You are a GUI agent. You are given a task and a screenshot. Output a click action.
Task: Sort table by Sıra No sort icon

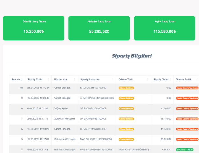[22, 80]
